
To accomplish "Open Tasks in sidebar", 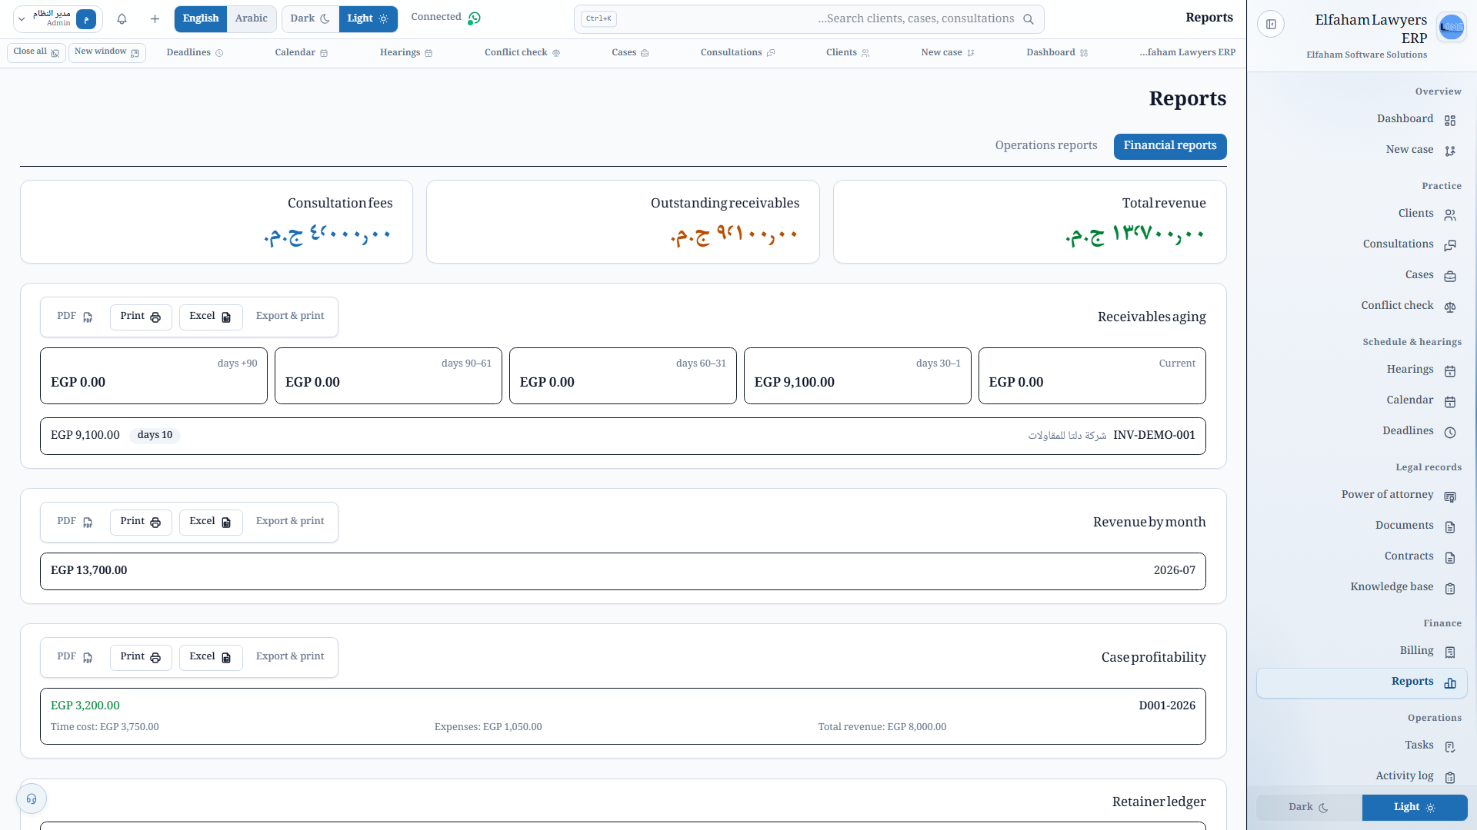I will pos(1362,745).
